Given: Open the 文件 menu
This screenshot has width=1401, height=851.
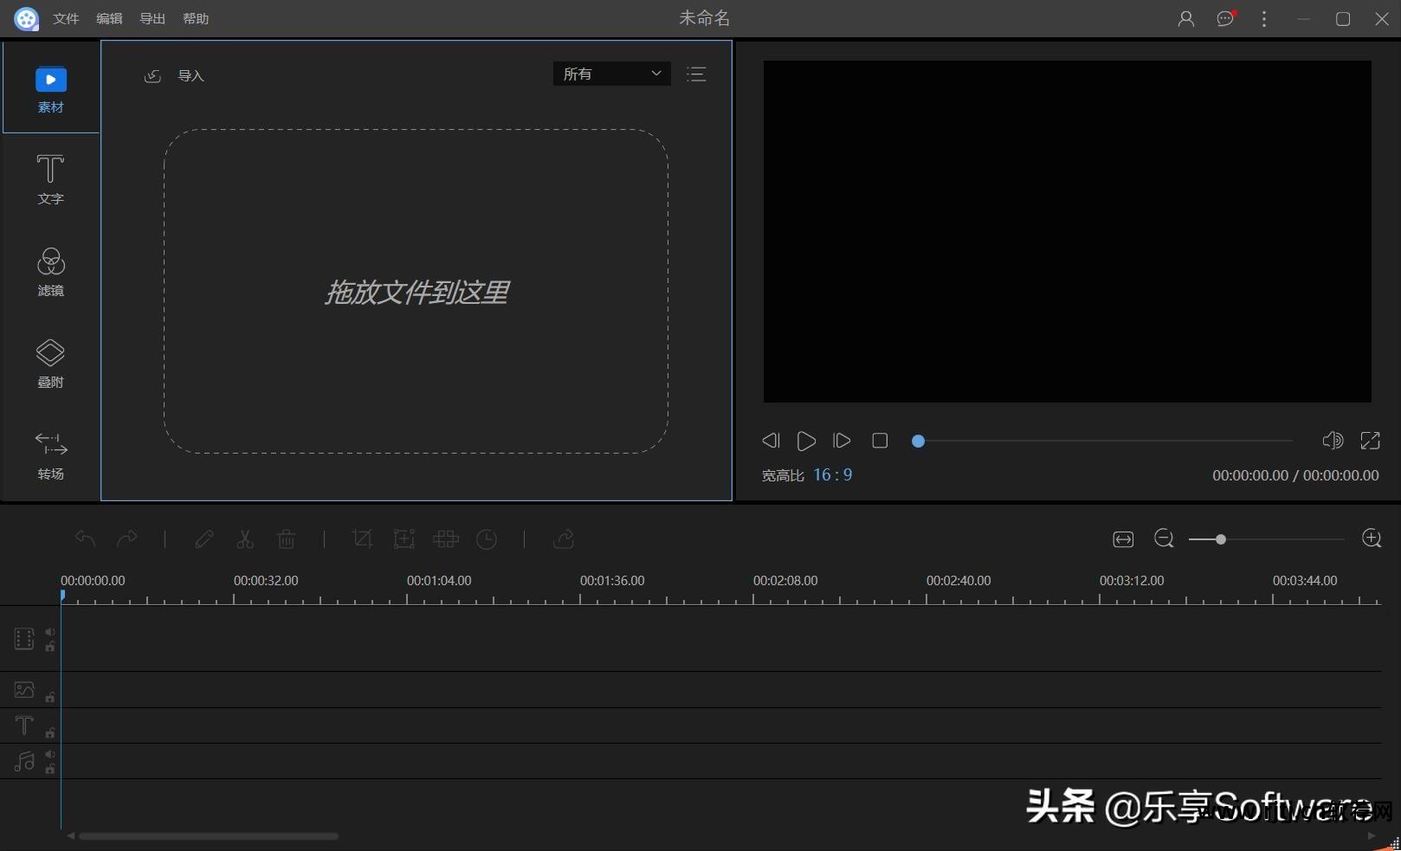Looking at the screenshot, I should pyautogui.click(x=66, y=19).
